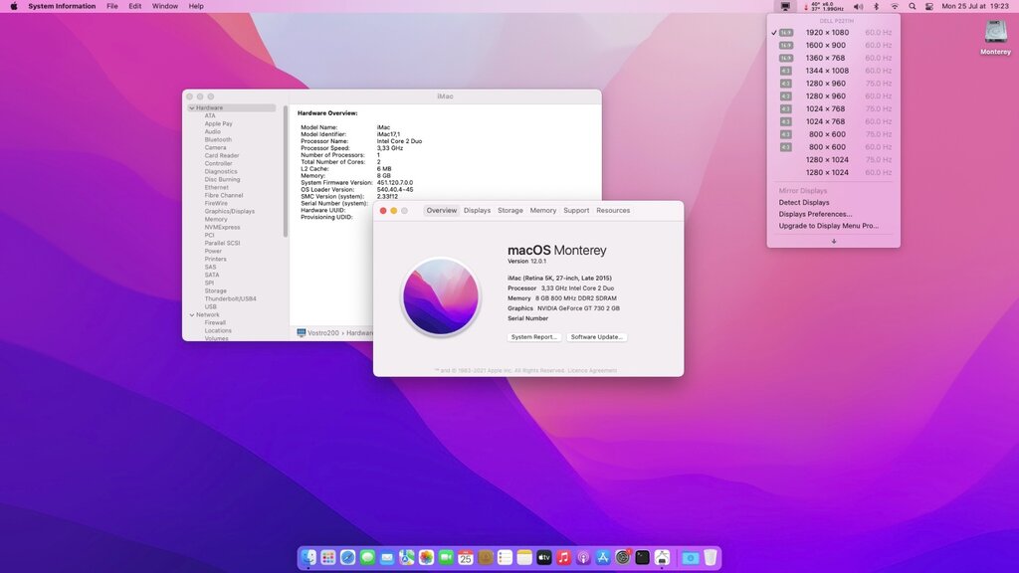Open Terminal from the dock
The height and width of the screenshot is (573, 1019).
pyautogui.click(x=642, y=558)
